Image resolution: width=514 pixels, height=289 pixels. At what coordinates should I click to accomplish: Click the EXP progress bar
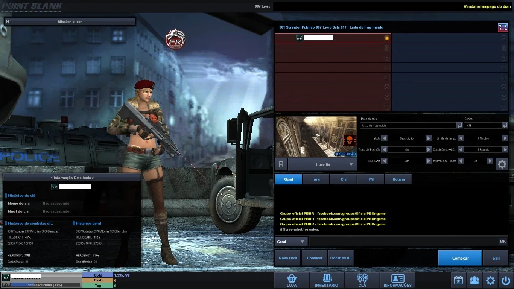pos(45,285)
